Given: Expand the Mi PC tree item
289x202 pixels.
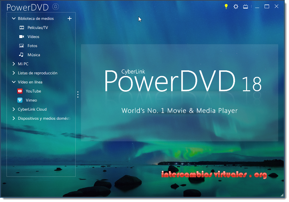Looking at the screenshot, I should 14,64.
